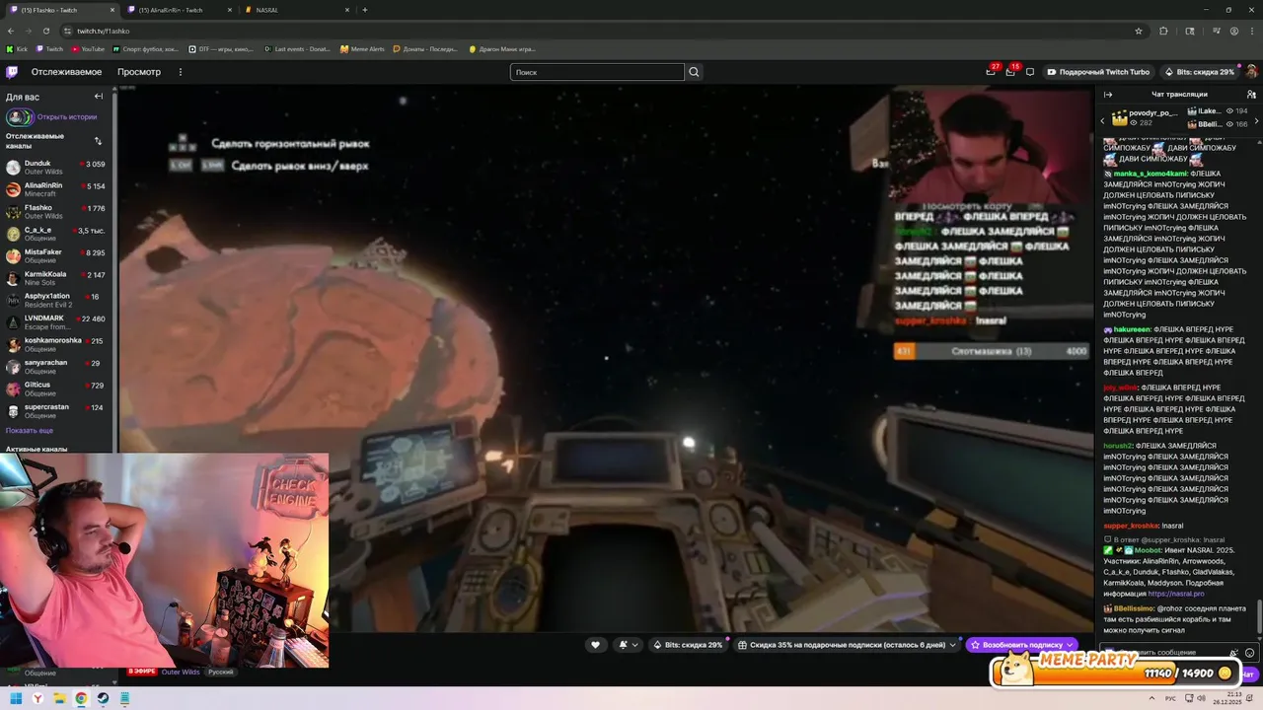Screen dimensions: 1263x710
Task: Open the three-dot menu beside Просмотр
Action: point(180,72)
